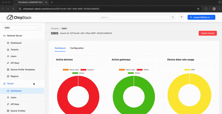Click the Regions compass icon

[x=8, y=76]
